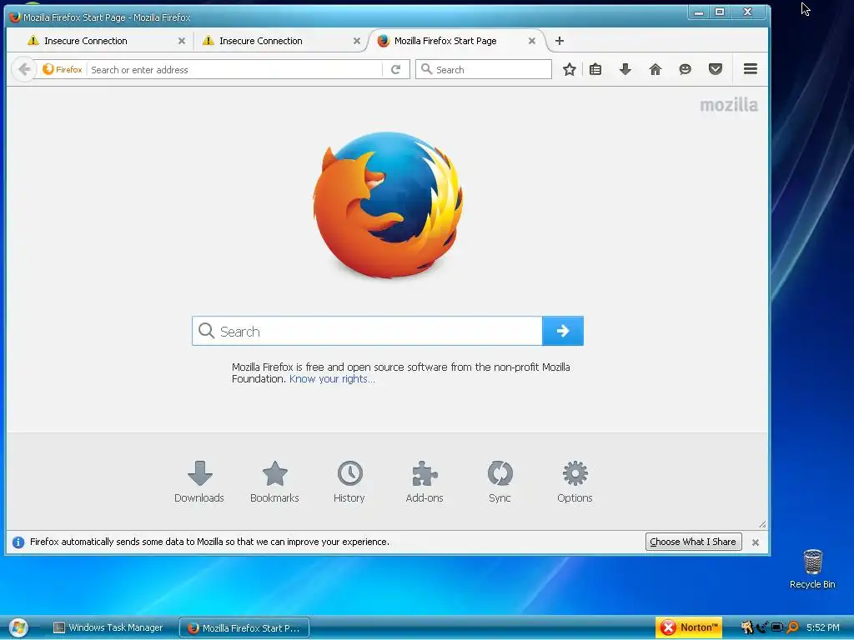This screenshot has height=640, width=854.
Task: Open Bookmarks from the start page
Action: (x=274, y=482)
